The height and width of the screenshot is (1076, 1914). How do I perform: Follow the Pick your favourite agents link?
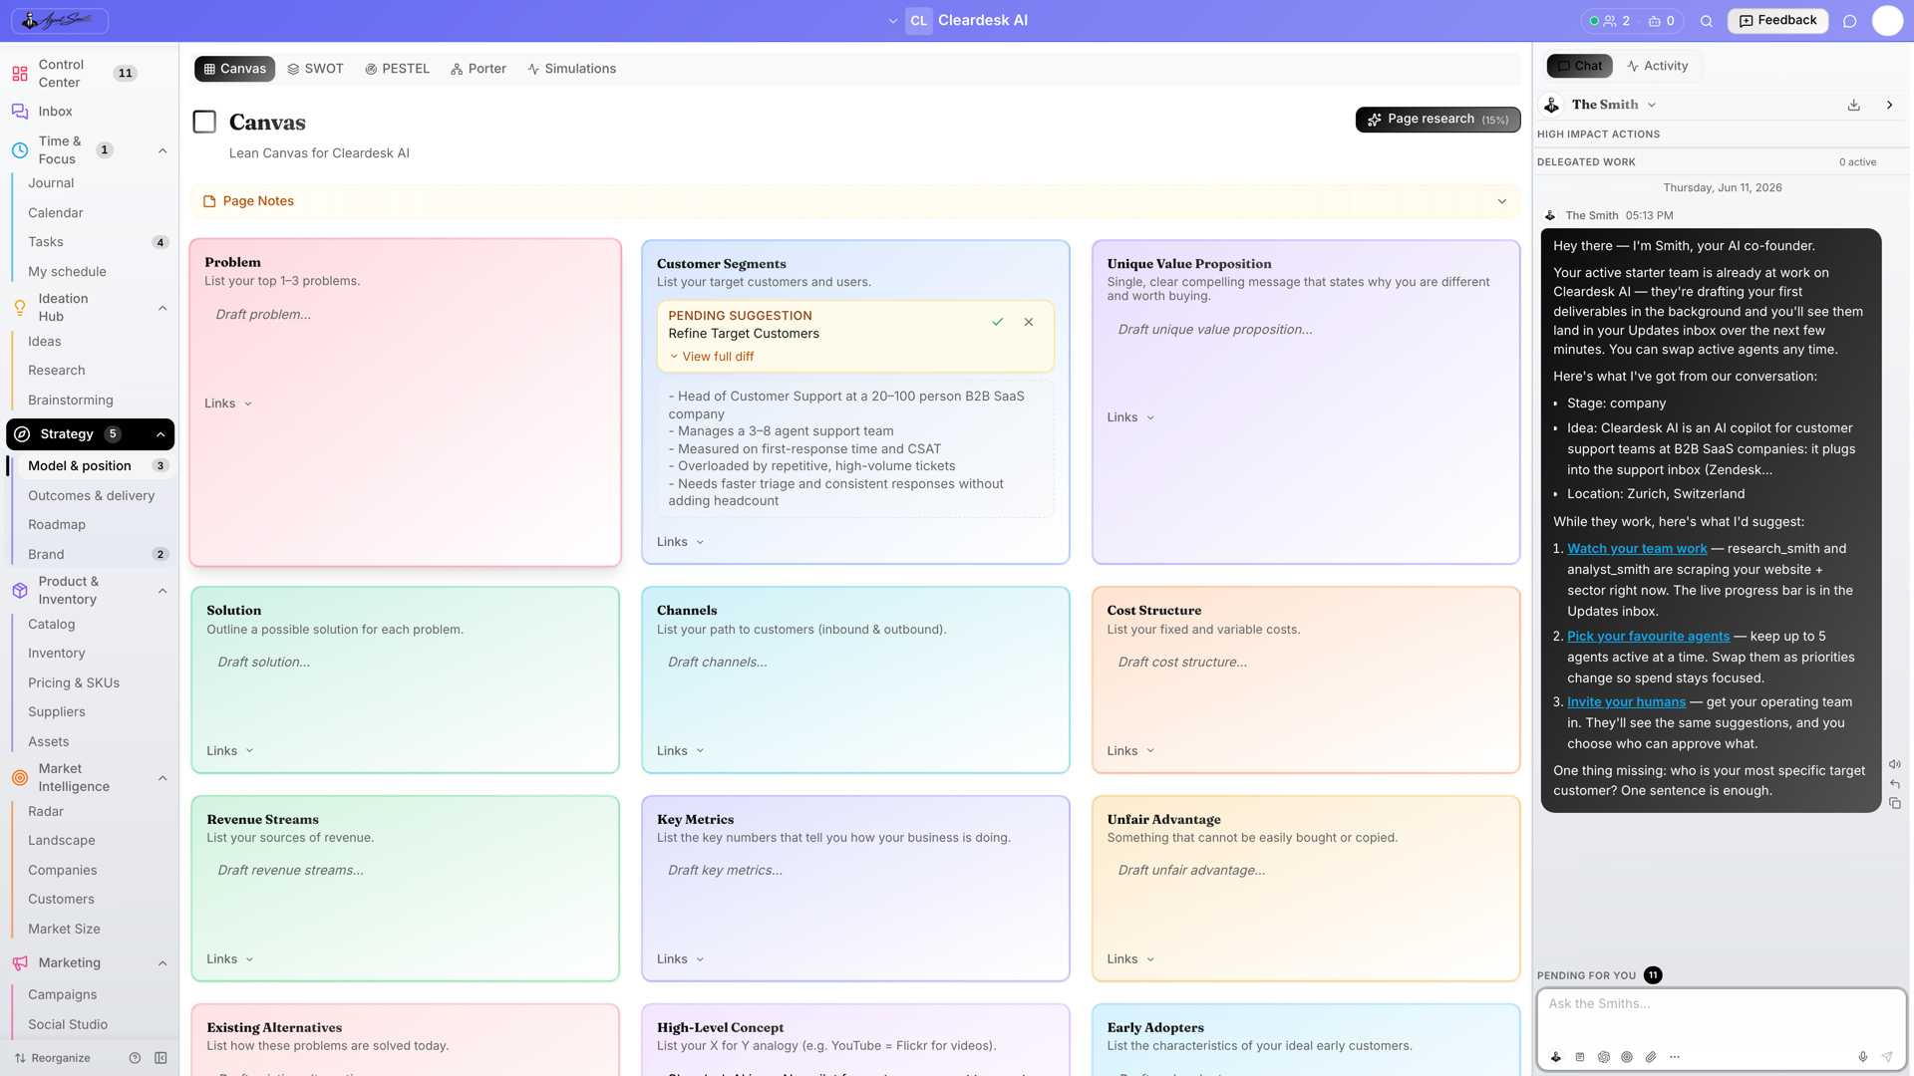pyautogui.click(x=1648, y=637)
